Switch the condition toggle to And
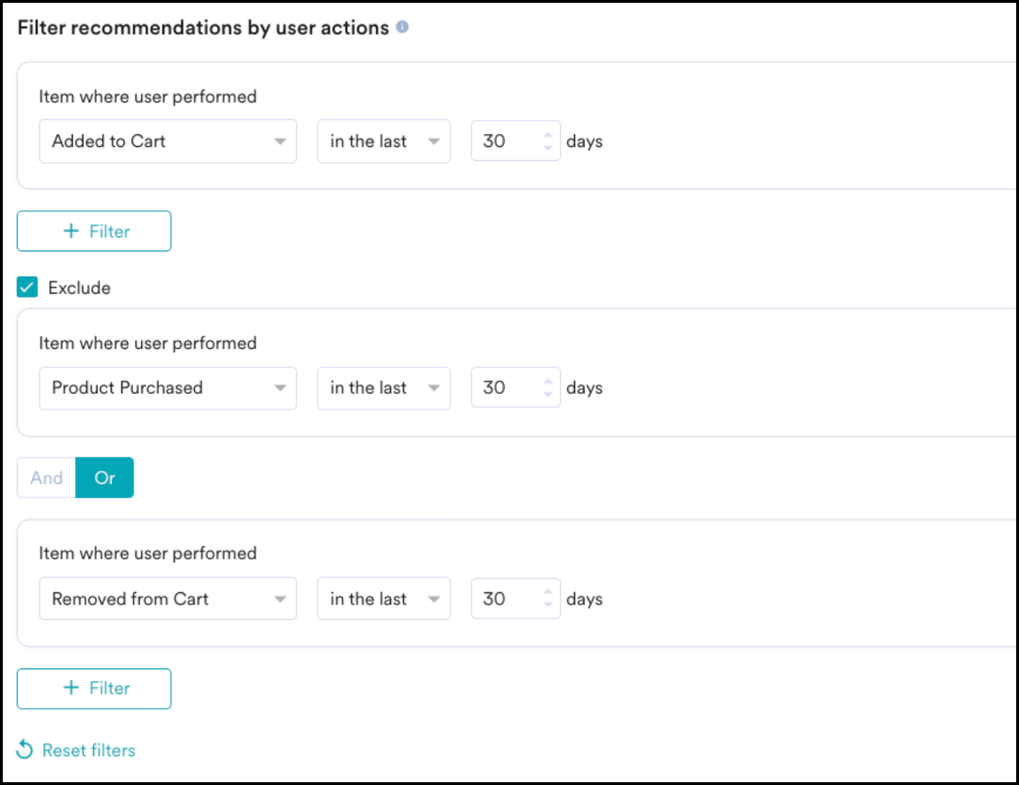This screenshot has height=785, width=1019. (47, 478)
